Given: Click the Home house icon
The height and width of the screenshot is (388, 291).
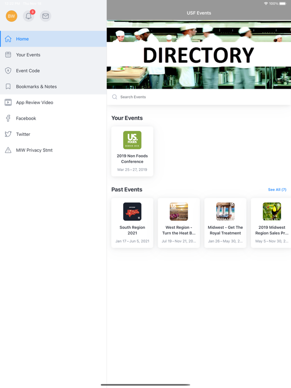Looking at the screenshot, I should tap(8, 39).
